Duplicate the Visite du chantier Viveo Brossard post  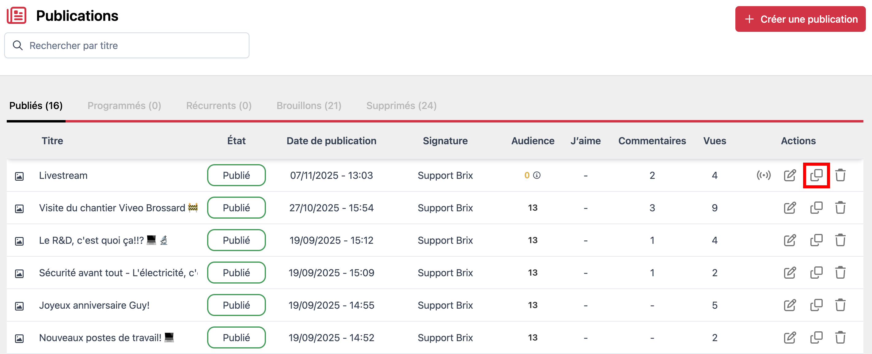[816, 208]
